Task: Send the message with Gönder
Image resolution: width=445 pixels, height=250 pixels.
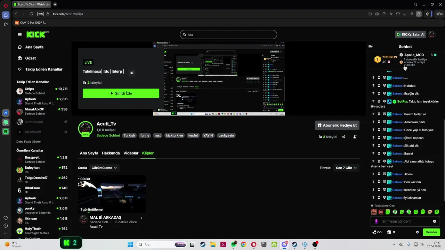Action: click(431, 232)
